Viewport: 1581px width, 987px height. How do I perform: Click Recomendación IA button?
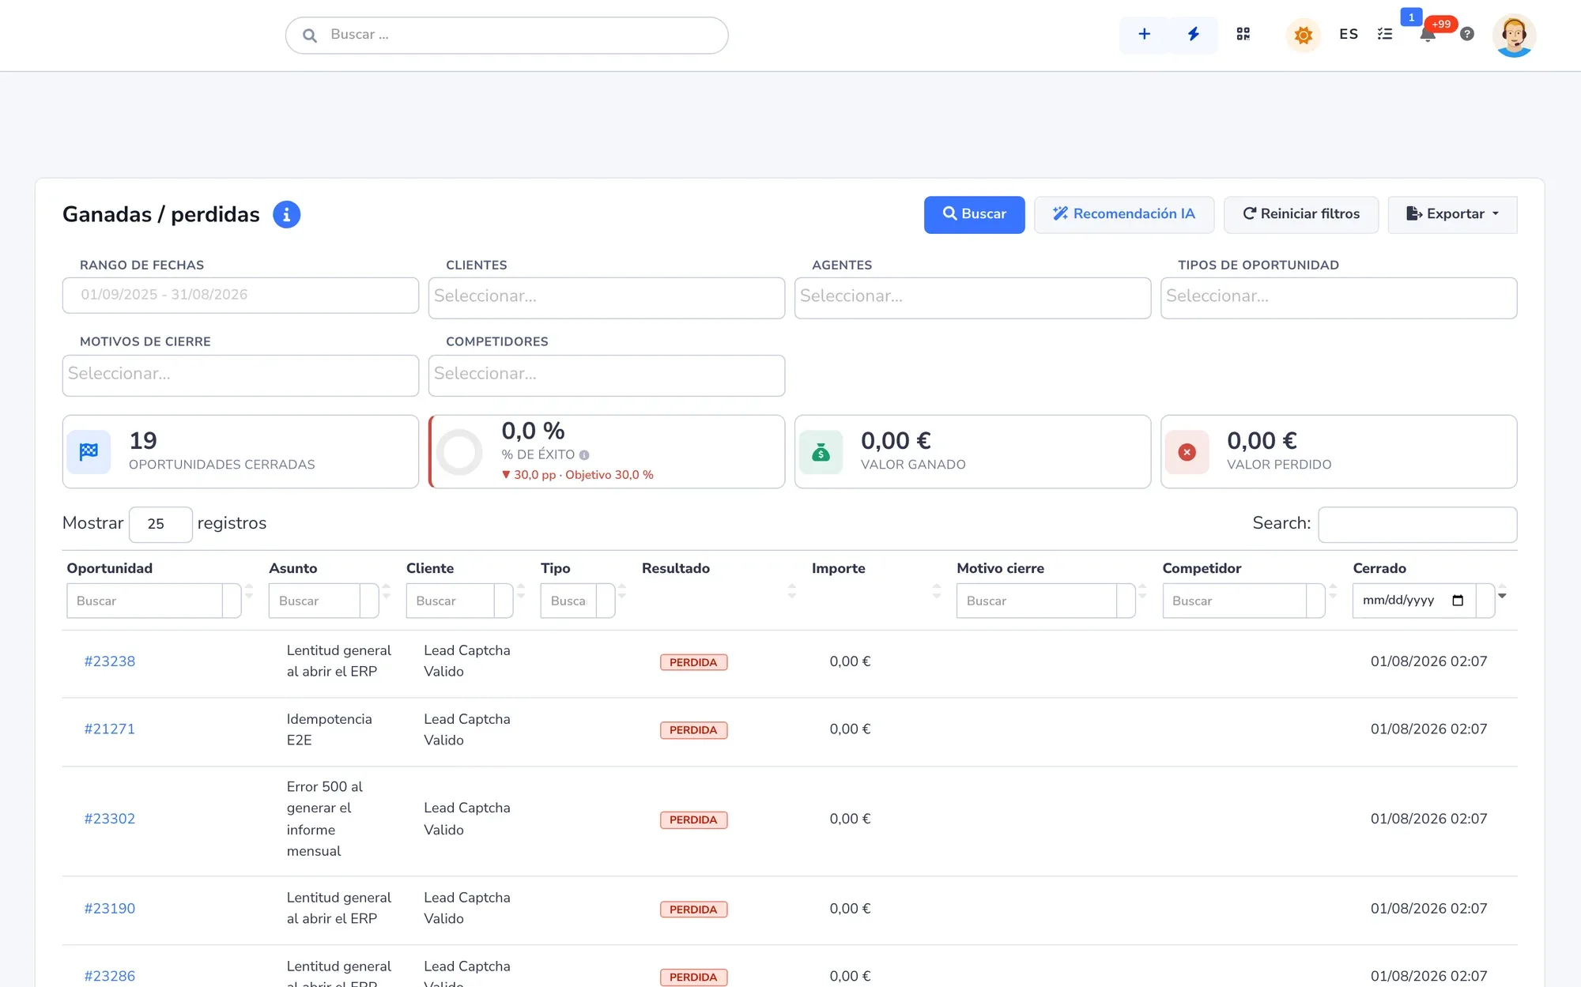click(1123, 214)
